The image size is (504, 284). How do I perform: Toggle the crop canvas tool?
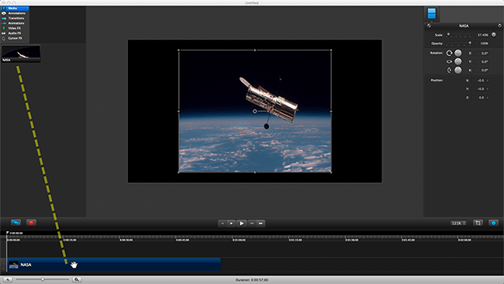(478, 223)
